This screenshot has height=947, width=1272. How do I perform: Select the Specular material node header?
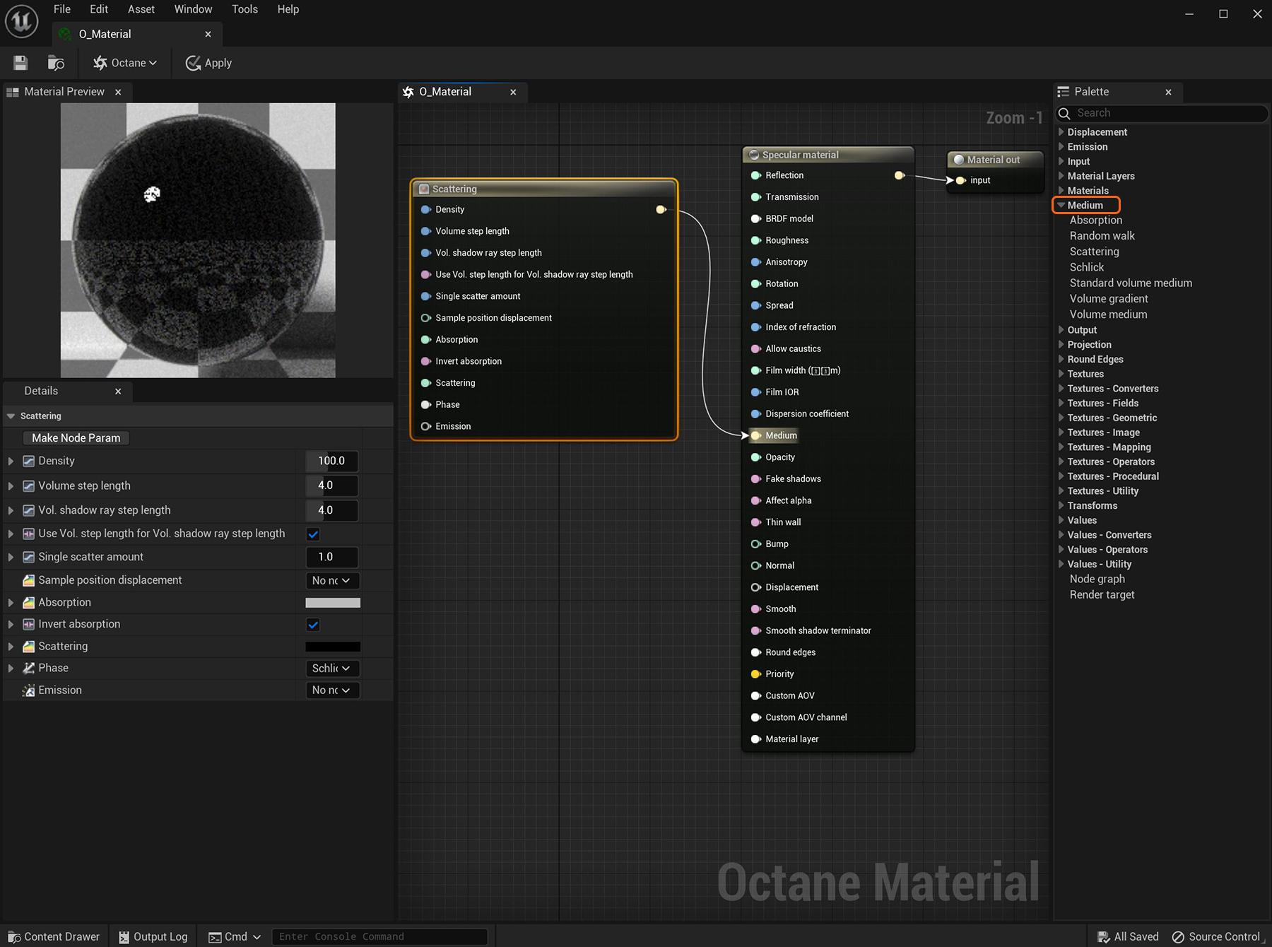click(828, 155)
